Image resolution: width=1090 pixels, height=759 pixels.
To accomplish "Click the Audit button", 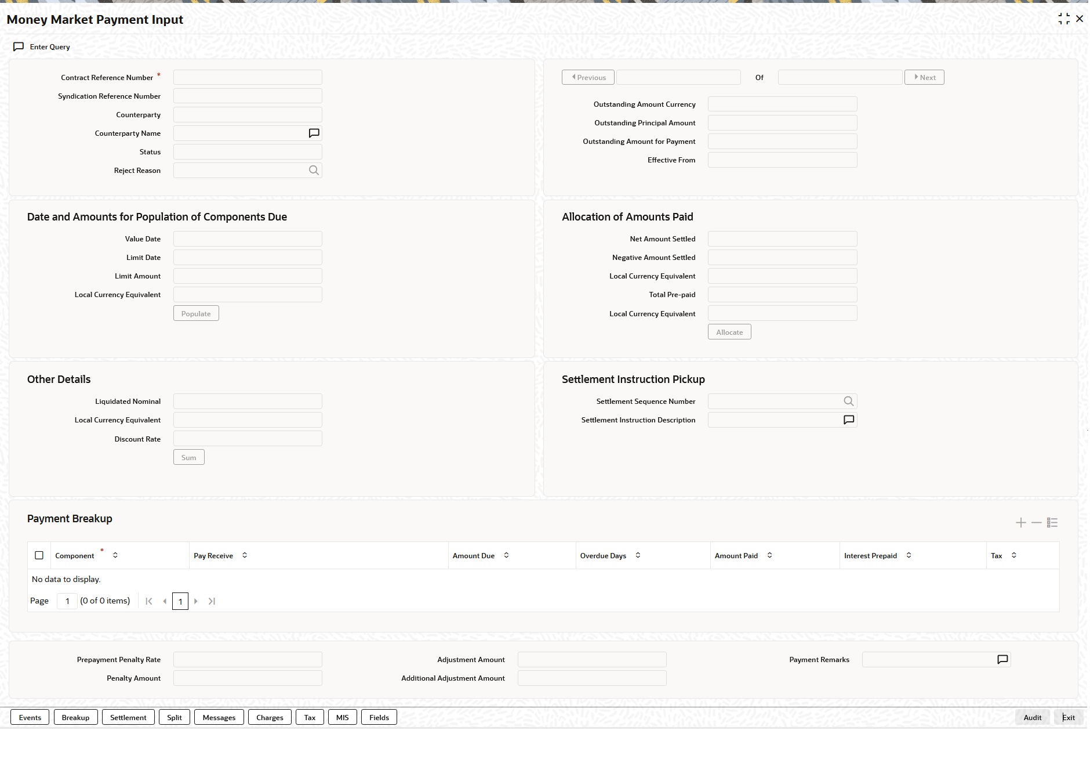I will coord(1033,717).
